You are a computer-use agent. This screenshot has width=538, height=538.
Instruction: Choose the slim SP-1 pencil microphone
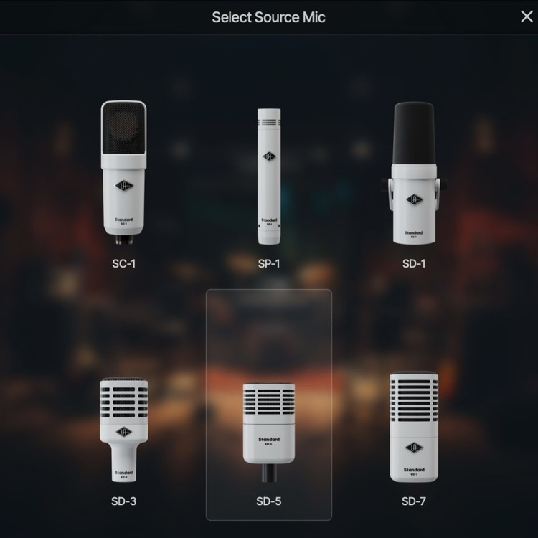point(269,176)
